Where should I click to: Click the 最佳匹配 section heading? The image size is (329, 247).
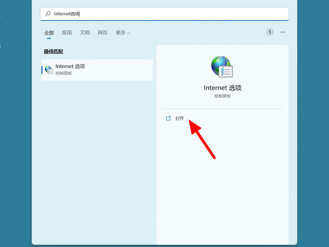[x=53, y=51]
